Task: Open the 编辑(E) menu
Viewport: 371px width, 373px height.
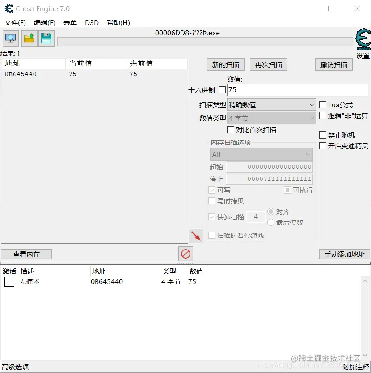Action: (x=45, y=22)
